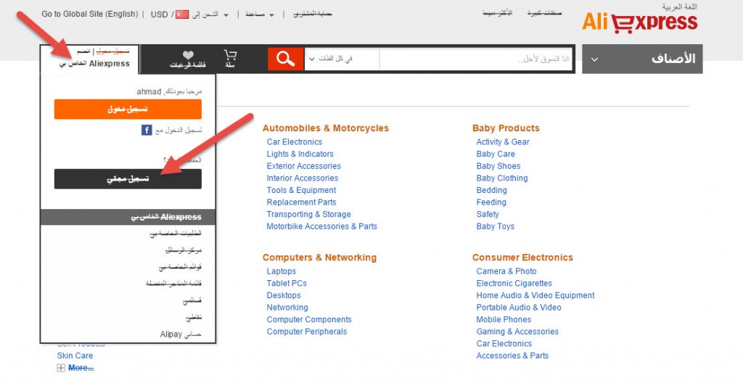Open Exterior Accessories category
The width and height of the screenshot is (743, 386).
point(304,166)
